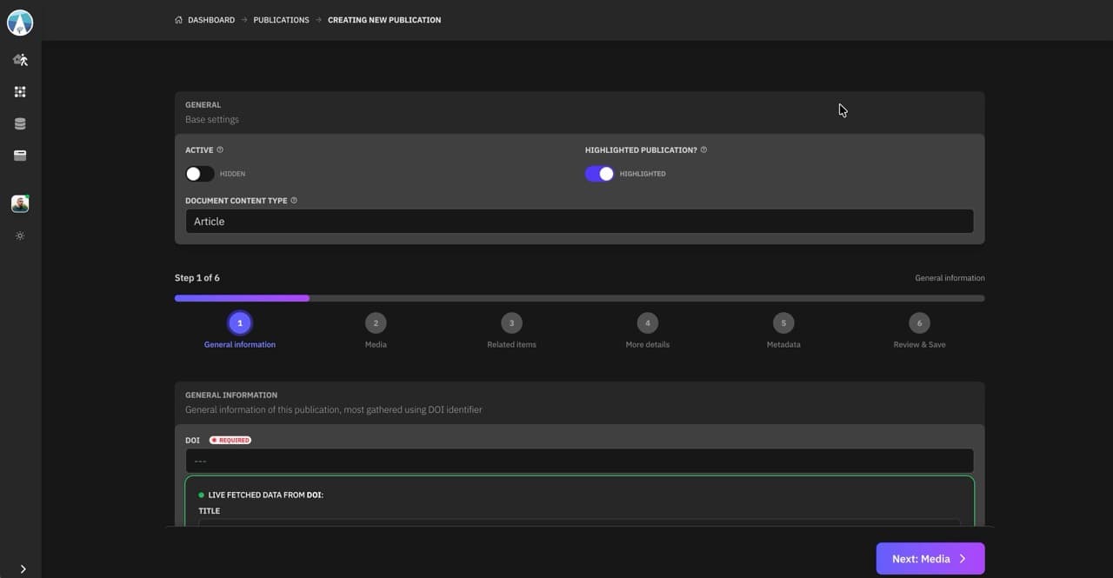Expand the sidebar with bottom chevron

pyautogui.click(x=23, y=569)
